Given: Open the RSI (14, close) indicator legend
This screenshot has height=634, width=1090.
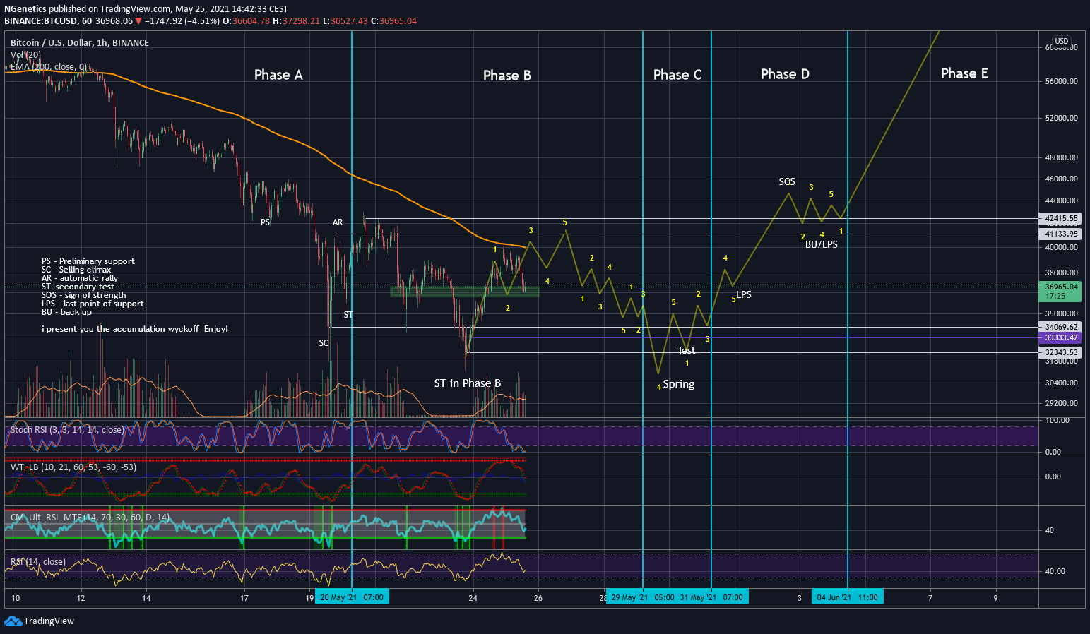Looking at the screenshot, I should click(x=37, y=561).
